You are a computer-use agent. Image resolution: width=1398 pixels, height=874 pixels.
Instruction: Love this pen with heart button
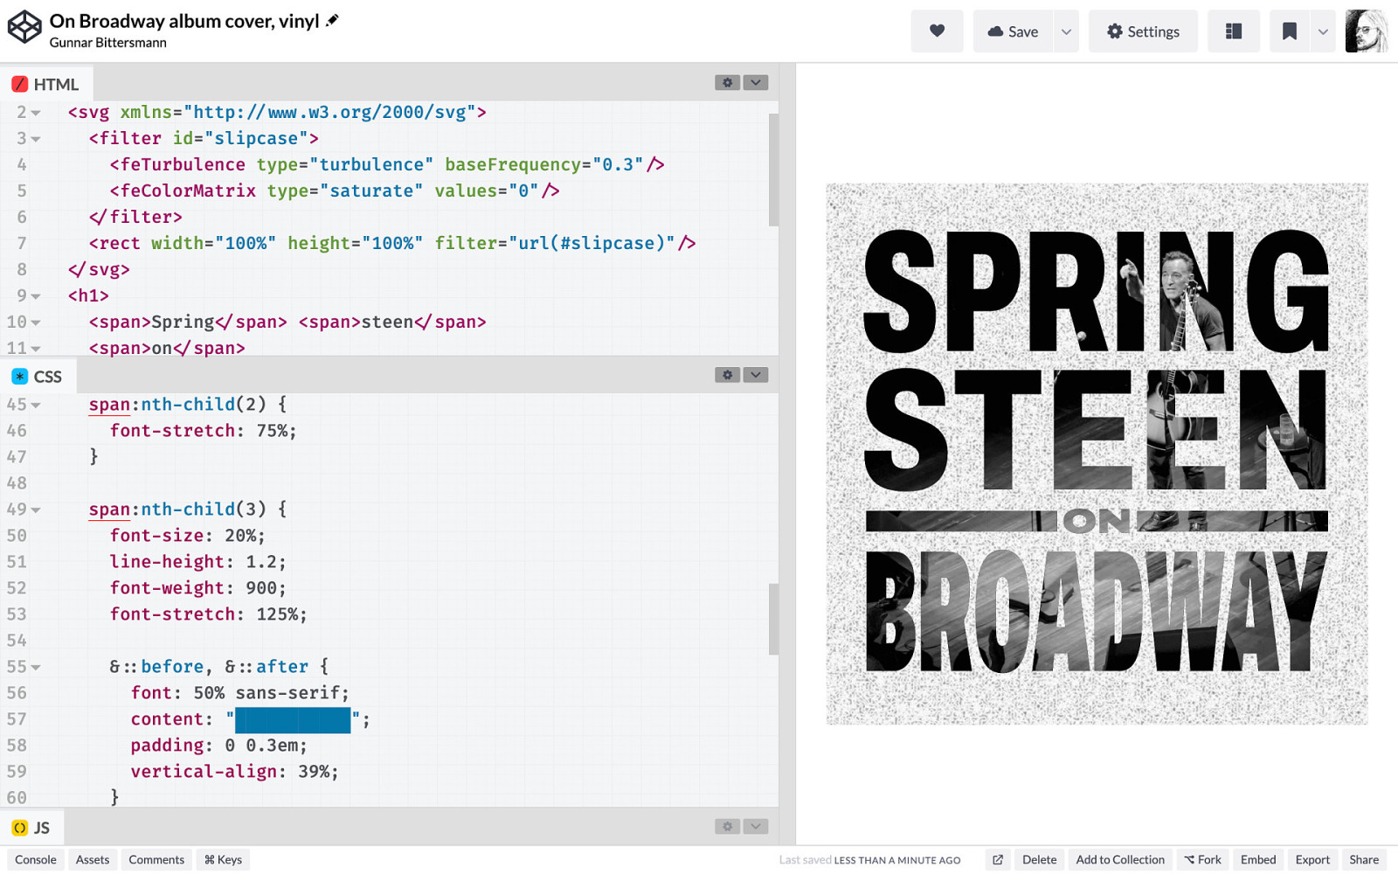pyautogui.click(x=937, y=31)
